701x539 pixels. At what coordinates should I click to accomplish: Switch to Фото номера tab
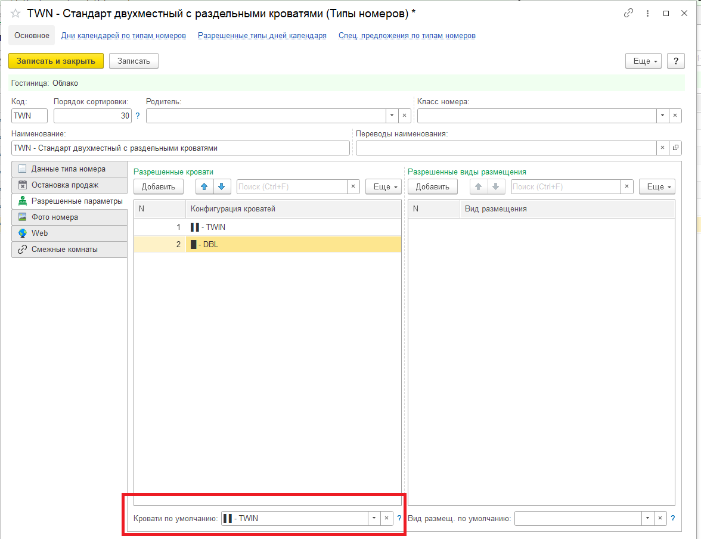click(55, 217)
